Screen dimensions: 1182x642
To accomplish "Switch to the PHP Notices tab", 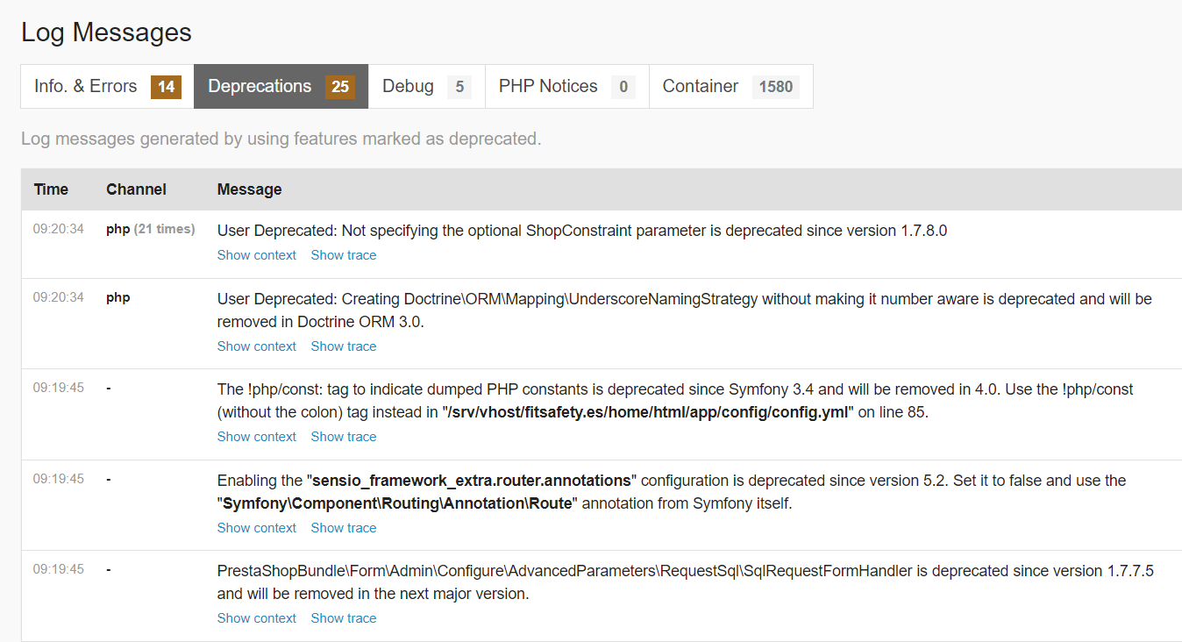I will [x=566, y=86].
